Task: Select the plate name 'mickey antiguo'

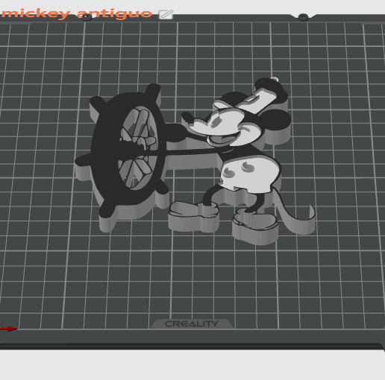Action: (x=77, y=14)
